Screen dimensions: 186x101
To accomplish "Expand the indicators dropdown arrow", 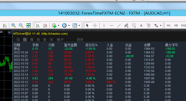I will coord(59,25).
